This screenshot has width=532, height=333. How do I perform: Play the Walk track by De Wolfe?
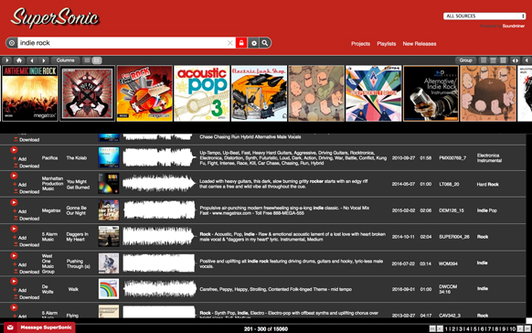pos(14,282)
